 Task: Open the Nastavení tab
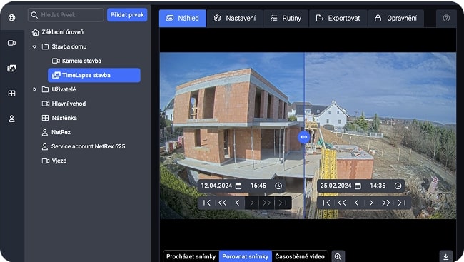(235, 18)
